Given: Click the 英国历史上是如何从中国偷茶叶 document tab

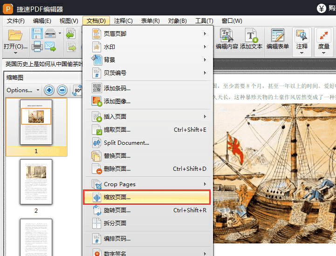Looking at the screenshot, I should (x=44, y=64).
